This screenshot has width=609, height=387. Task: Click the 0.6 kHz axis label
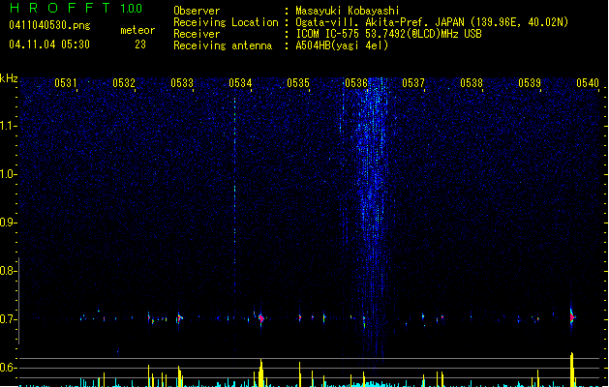[x=8, y=368]
